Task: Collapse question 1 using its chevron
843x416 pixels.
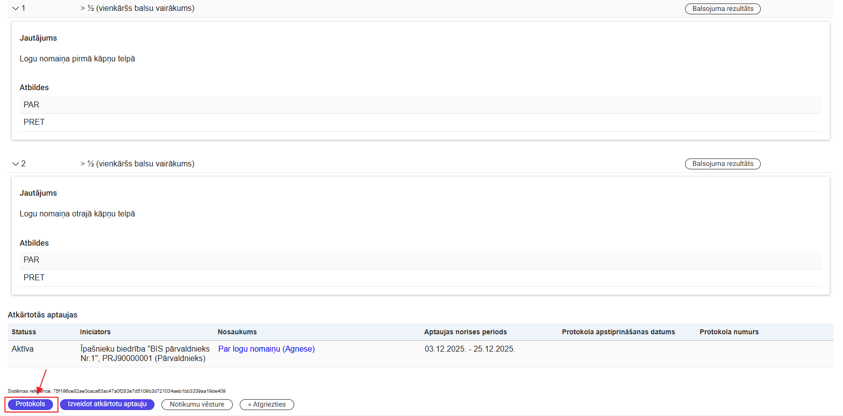Action: [15, 8]
